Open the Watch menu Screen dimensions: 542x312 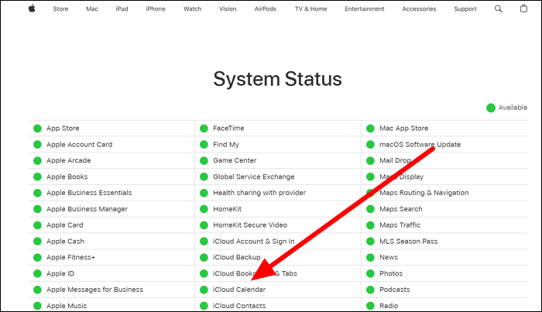[192, 9]
